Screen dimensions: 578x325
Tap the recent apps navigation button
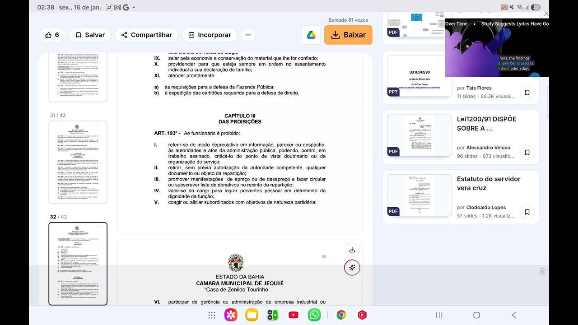[439, 315]
